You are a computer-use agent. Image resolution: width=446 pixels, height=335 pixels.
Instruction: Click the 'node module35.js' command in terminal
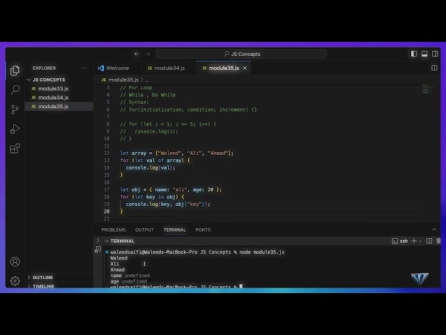[262, 252]
